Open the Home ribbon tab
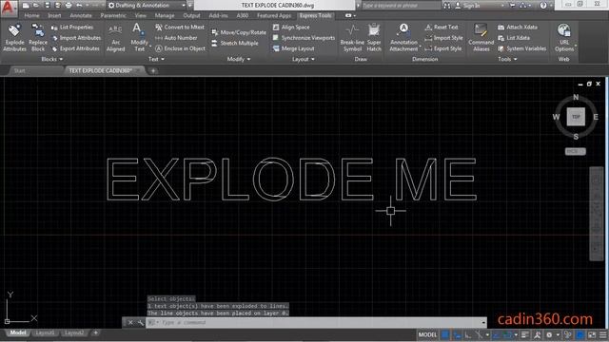This screenshot has height=342, width=609. click(x=31, y=15)
